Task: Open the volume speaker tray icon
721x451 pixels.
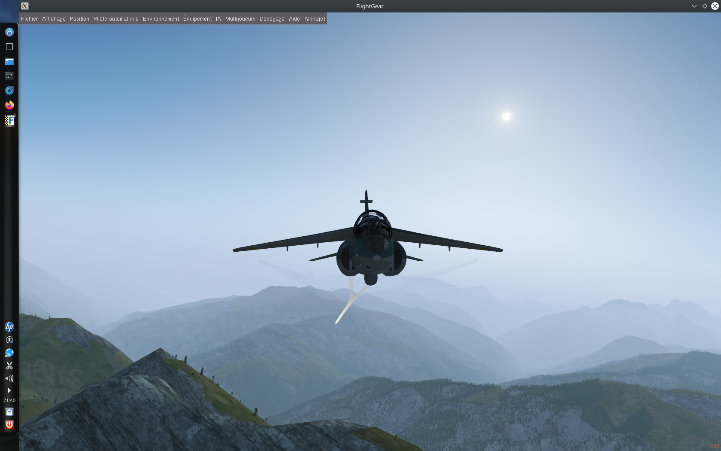Action: click(9, 378)
